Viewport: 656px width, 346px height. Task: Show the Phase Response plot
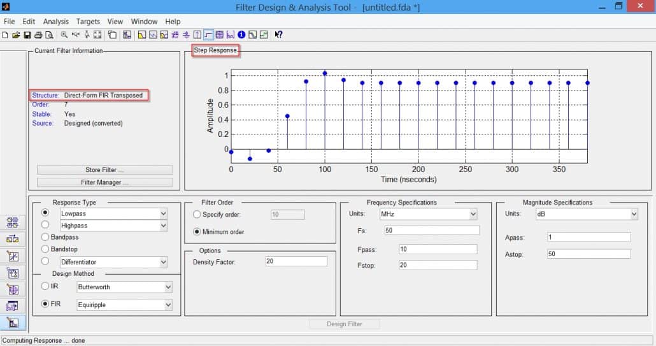pyautogui.click(x=153, y=35)
